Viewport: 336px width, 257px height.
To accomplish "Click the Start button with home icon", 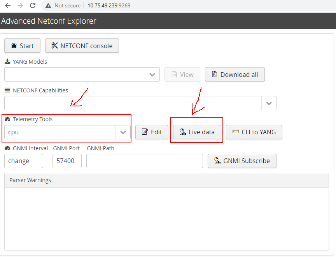I will click(22, 46).
